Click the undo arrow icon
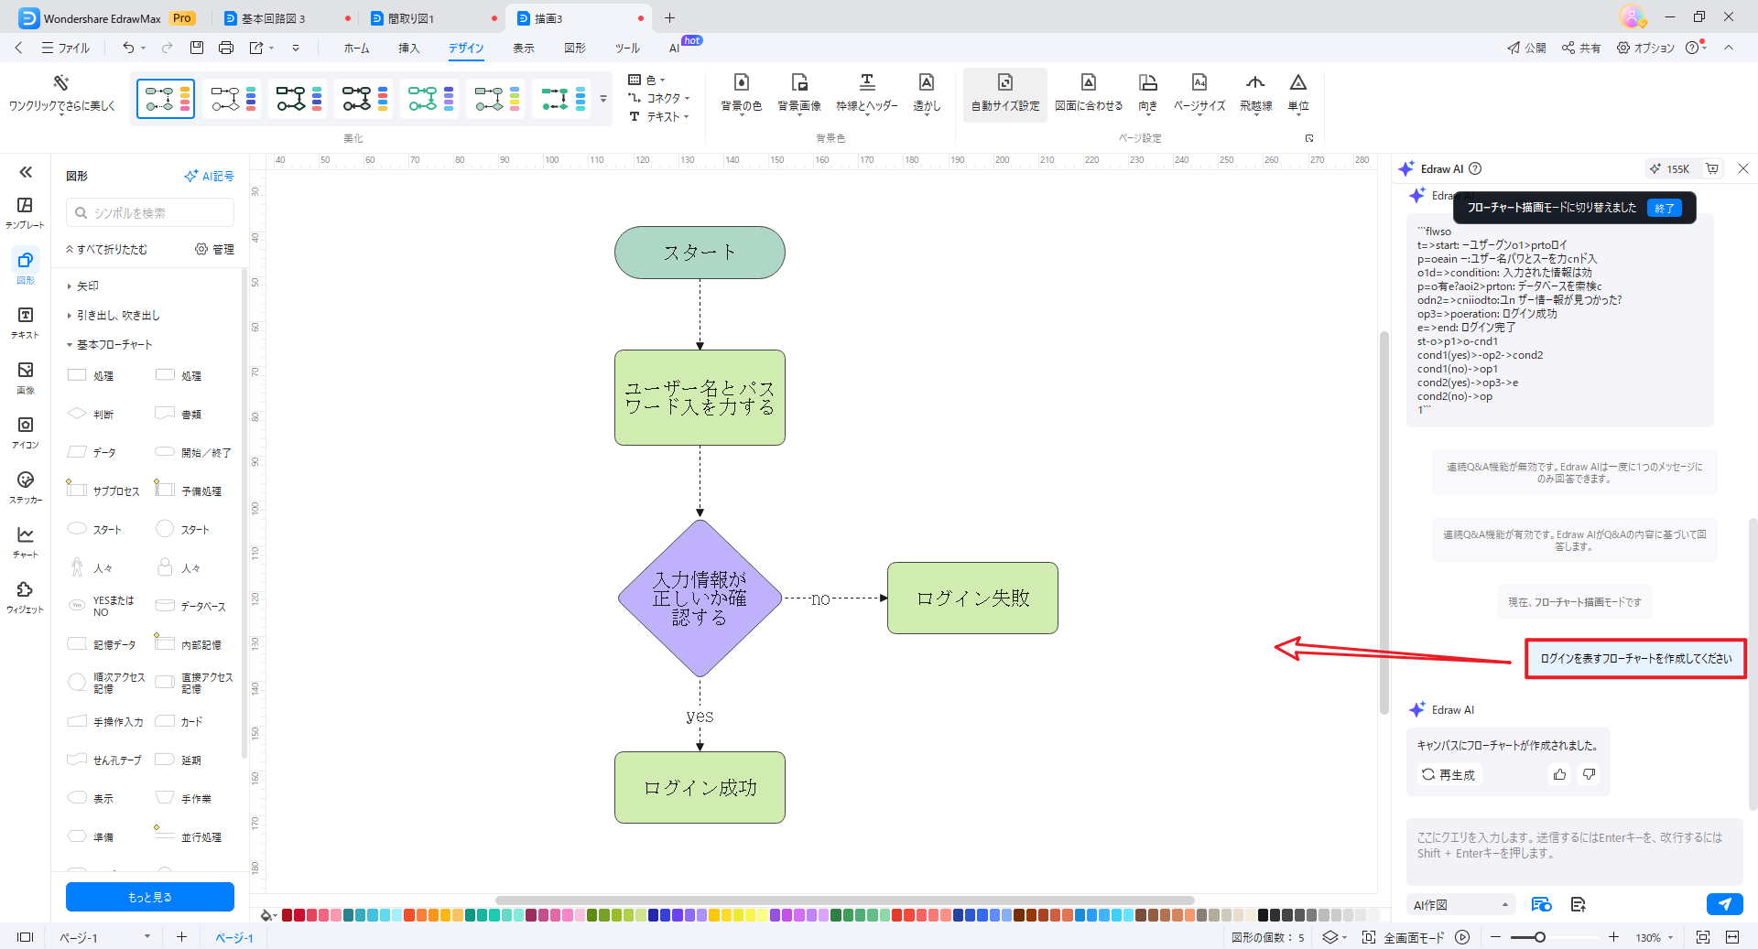This screenshot has height=949, width=1758. click(129, 48)
